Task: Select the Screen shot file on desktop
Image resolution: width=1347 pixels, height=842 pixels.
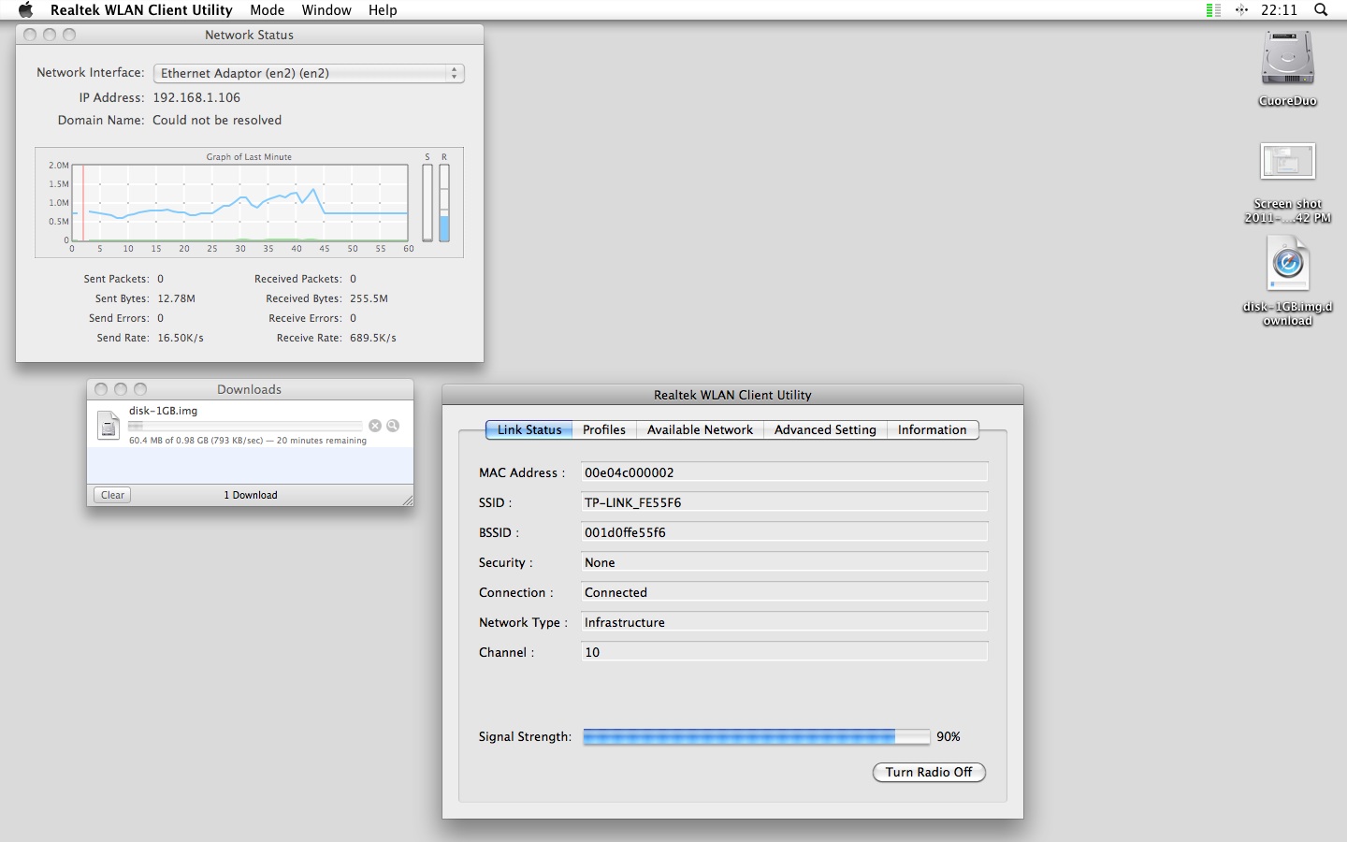Action: pyautogui.click(x=1287, y=163)
